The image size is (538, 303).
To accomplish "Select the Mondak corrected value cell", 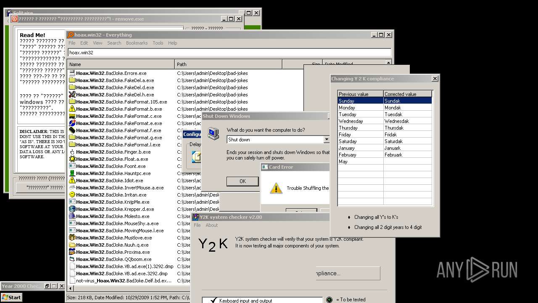I will [x=408, y=108].
